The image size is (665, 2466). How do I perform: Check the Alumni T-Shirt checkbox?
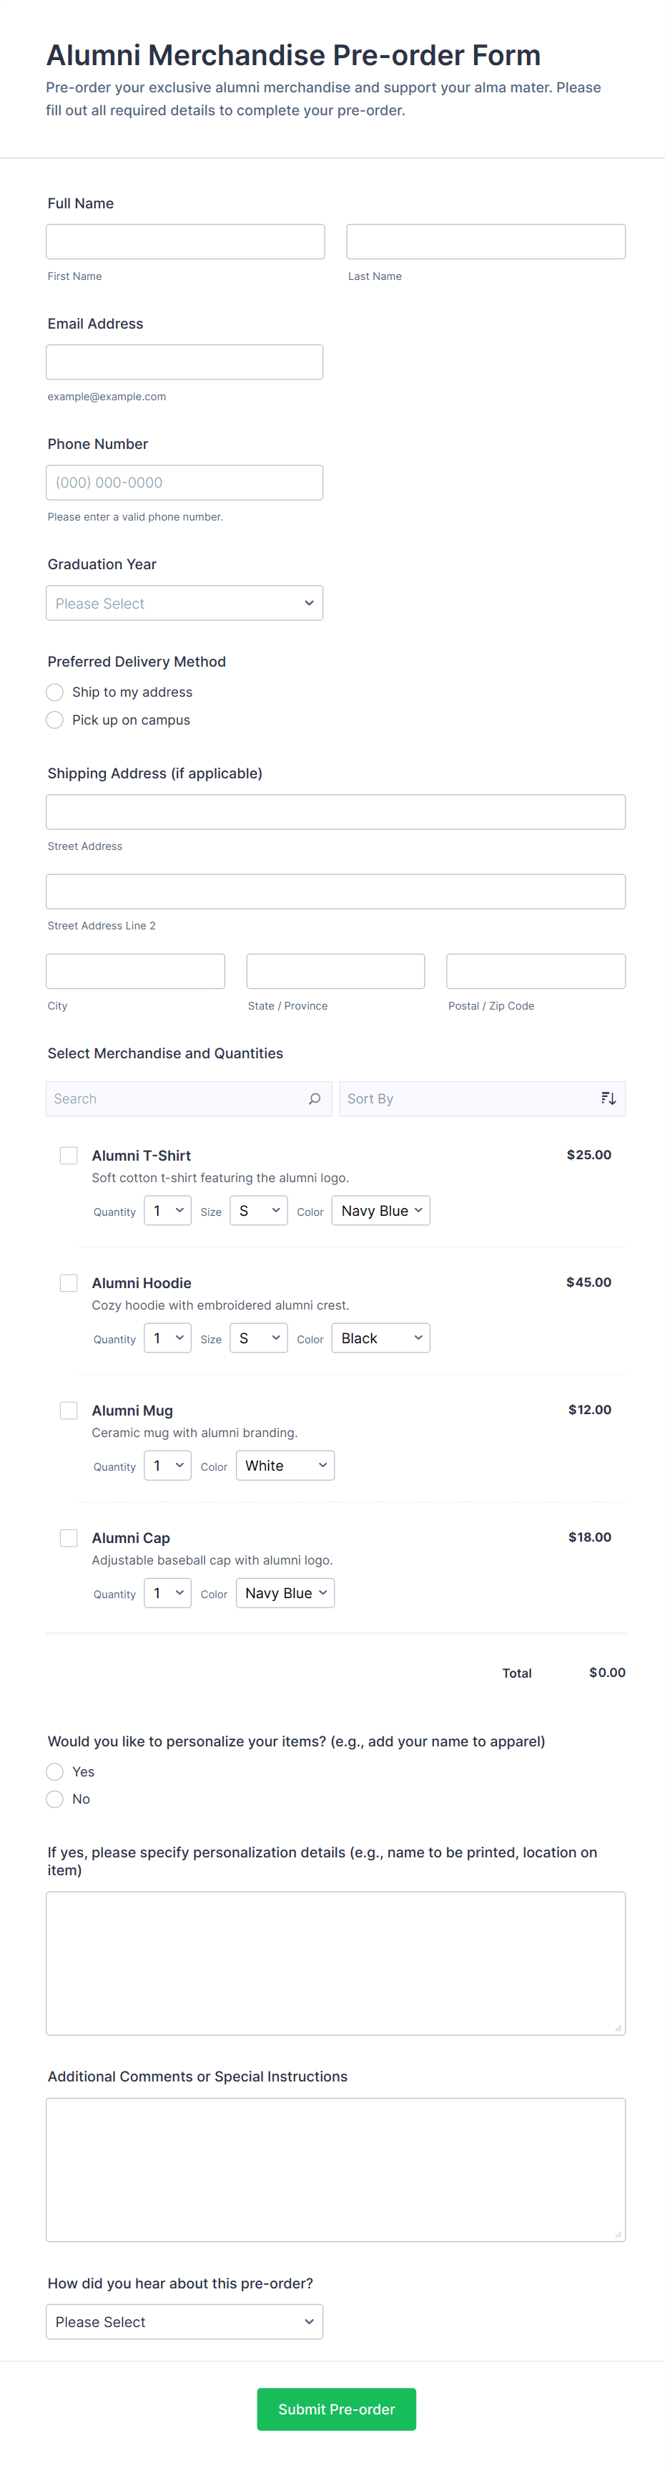tap(69, 1156)
